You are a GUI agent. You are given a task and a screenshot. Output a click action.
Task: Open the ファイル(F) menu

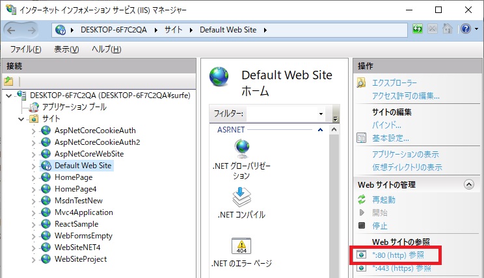(x=25, y=49)
